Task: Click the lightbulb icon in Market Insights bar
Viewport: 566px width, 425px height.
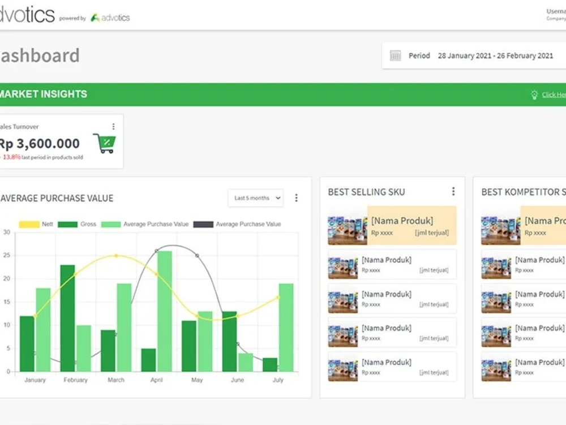Action: tap(534, 95)
